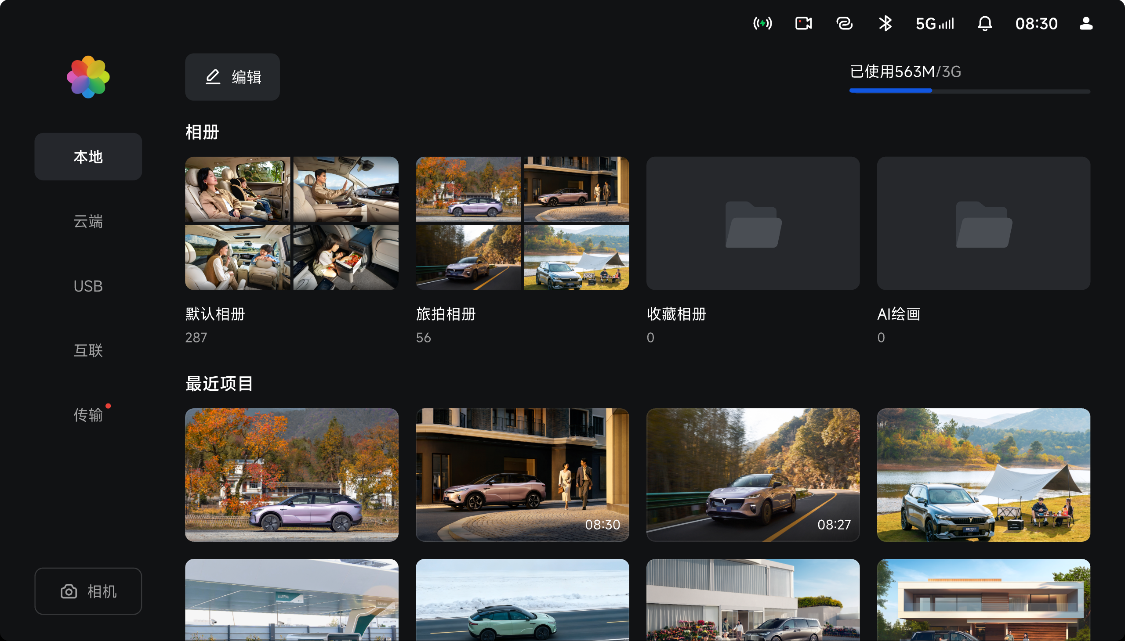This screenshot has width=1125, height=641.
Task: Switch to the USB tab
Action: (x=88, y=286)
